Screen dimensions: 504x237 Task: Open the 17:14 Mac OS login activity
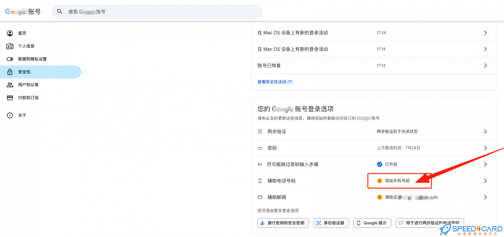(x=373, y=49)
